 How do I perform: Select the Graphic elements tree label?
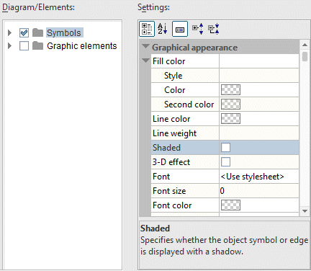click(x=82, y=45)
